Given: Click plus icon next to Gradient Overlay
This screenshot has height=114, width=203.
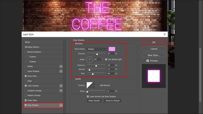Looking at the screenshot, I should [x=61, y=91].
